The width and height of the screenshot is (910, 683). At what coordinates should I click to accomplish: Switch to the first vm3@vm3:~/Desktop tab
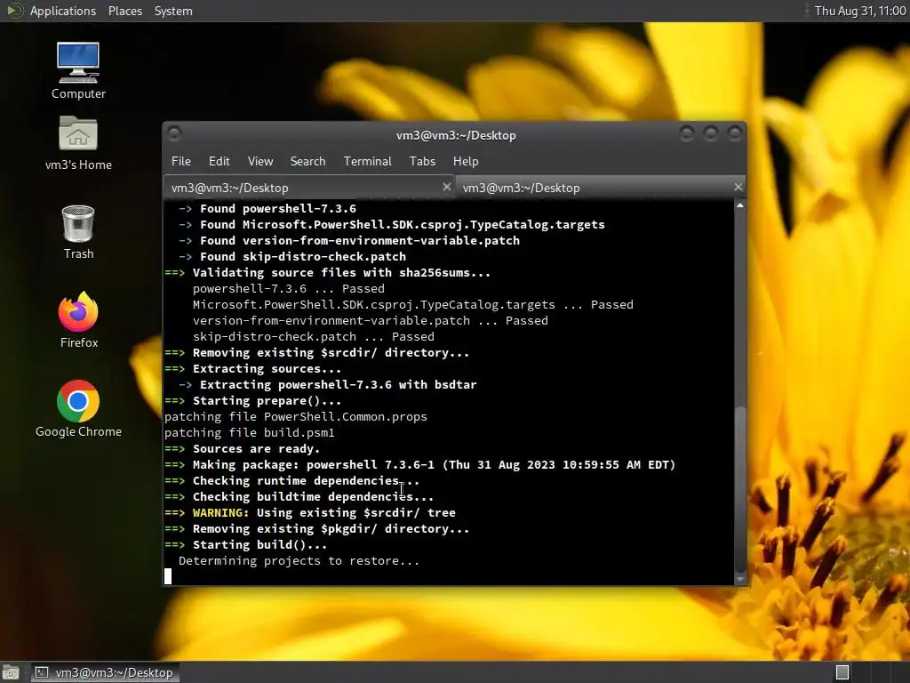tap(308, 188)
